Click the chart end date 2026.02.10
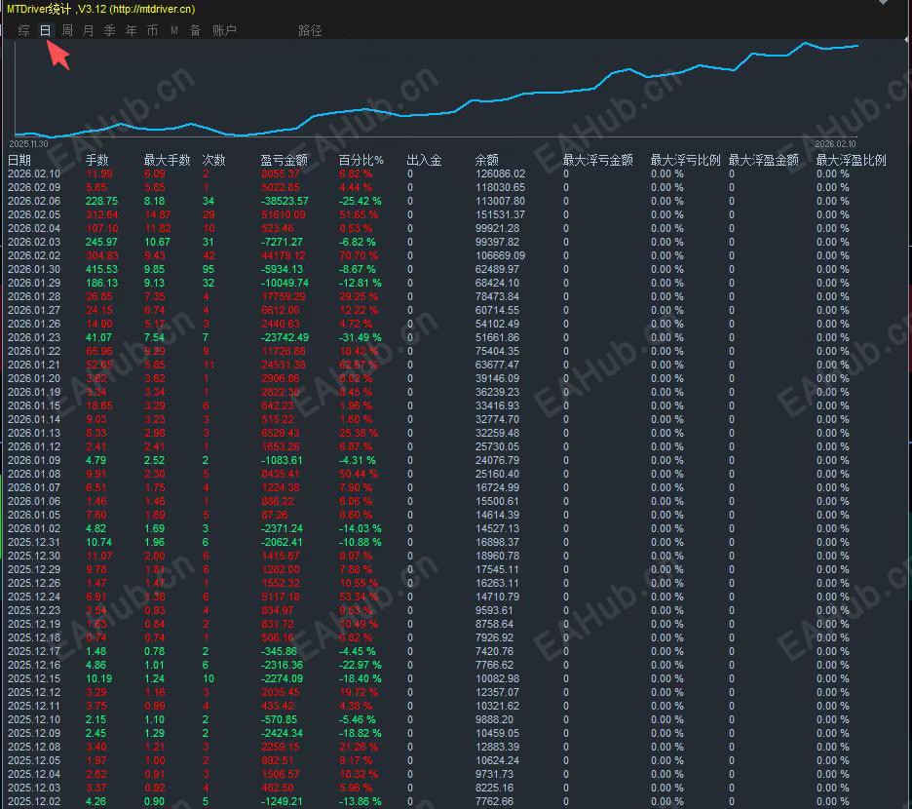 click(x=835, y=143)
